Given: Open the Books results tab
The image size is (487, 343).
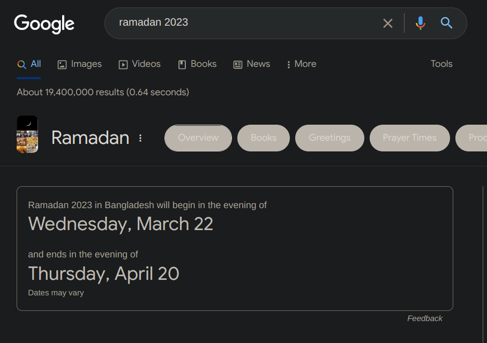Looking at the screenshot, I should (197, 64).
